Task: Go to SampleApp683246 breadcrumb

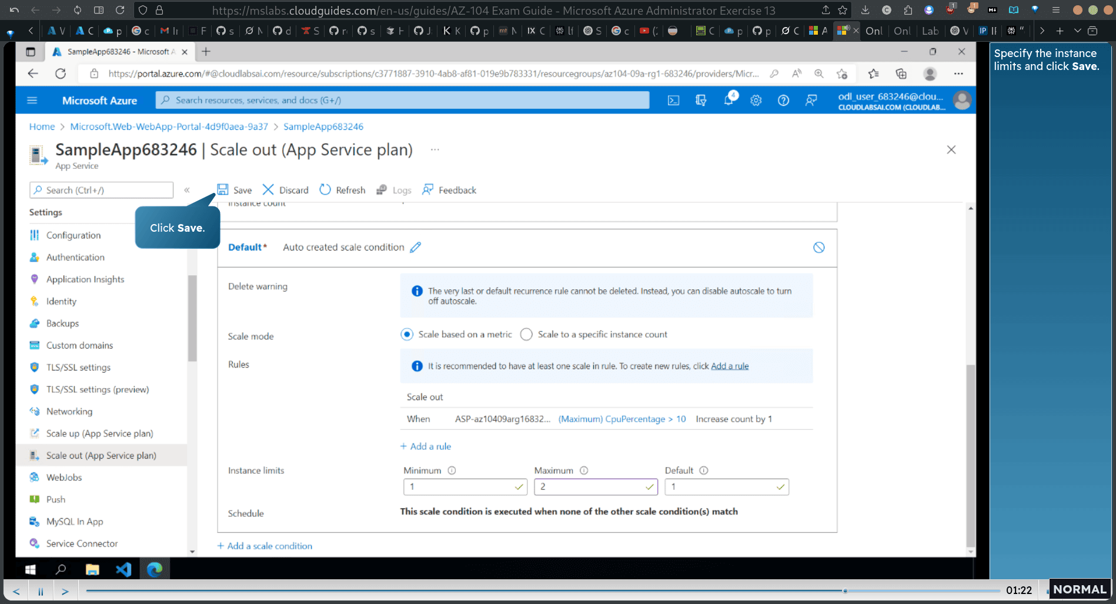Action: pos(323,126)
